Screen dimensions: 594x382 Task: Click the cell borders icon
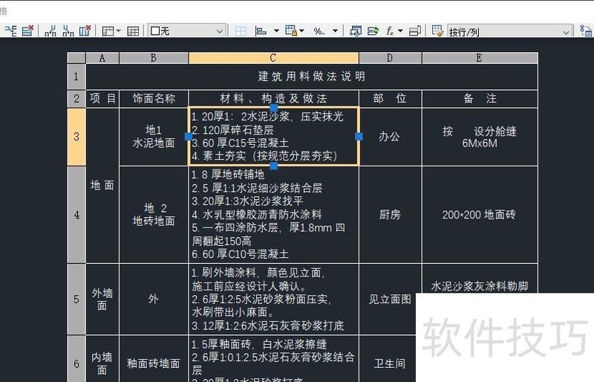[241, 31]
